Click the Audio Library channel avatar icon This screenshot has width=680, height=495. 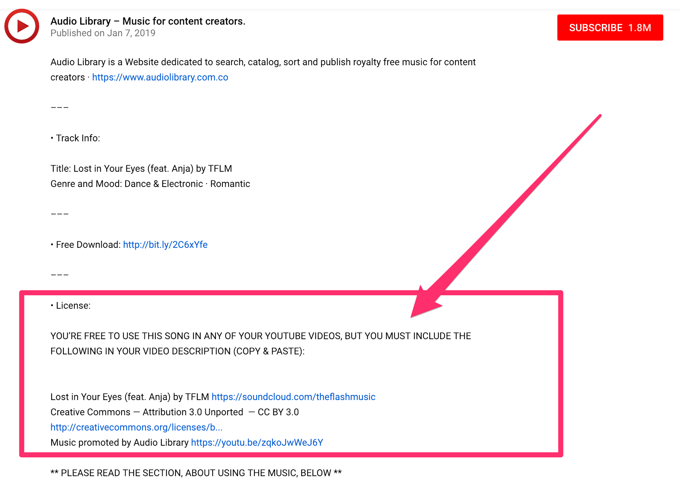point(22,26)
